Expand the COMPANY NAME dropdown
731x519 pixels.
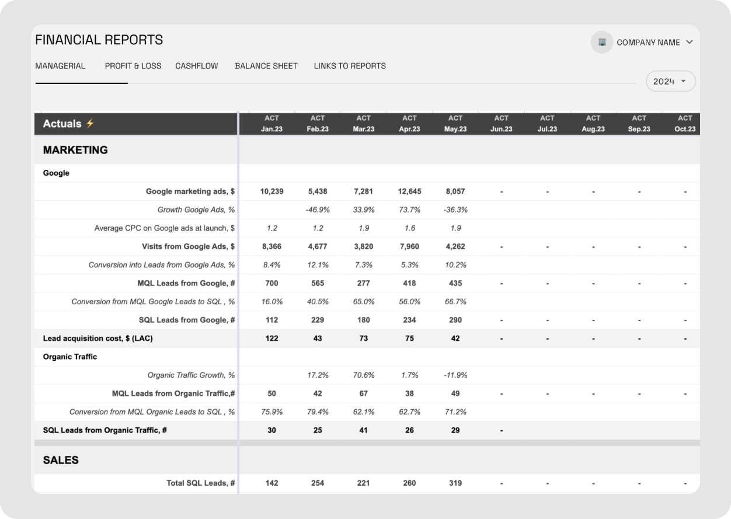point(690,42)
